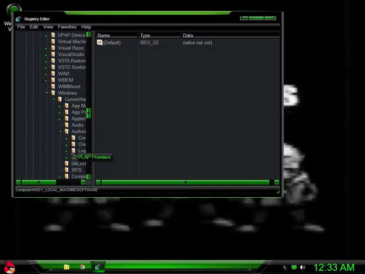Select the WAB folder icon
Screen dimensions: 365x274
(53, 73)
